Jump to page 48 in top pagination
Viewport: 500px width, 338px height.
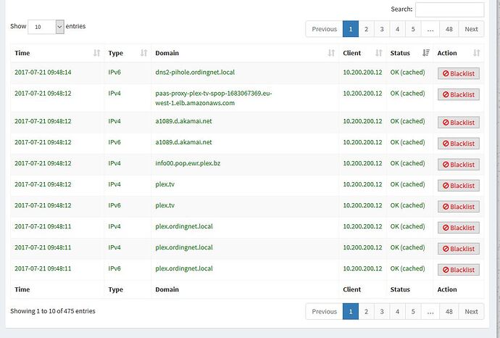click(x=449, y=29)
